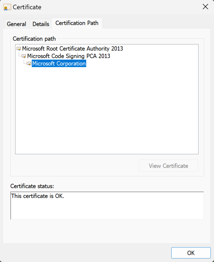Click the Microsoft Corporation certificate icon

29,64
